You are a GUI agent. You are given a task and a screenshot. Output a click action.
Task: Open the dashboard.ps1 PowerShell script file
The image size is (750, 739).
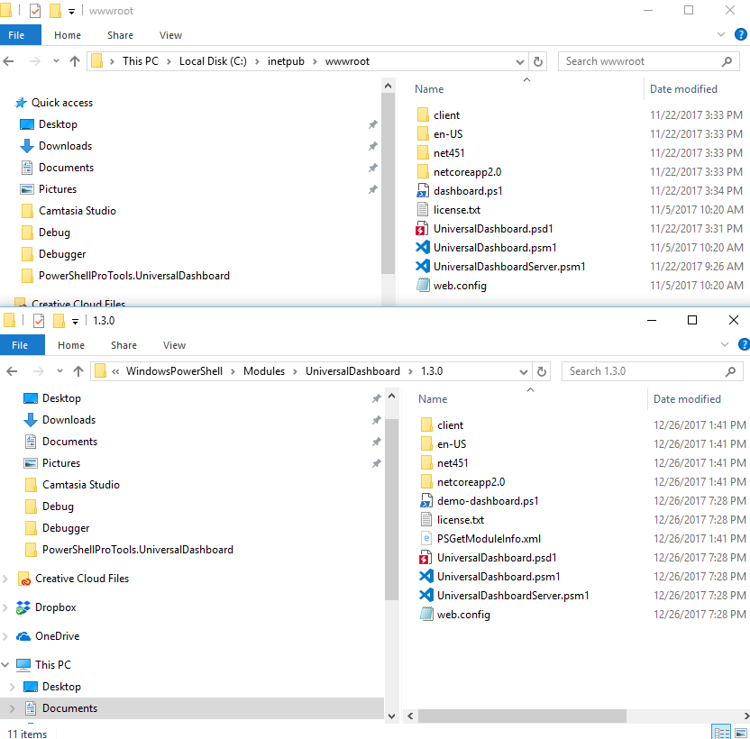(467, 191)
